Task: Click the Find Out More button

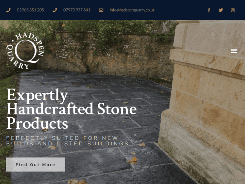Action: (x=36, y=164)
